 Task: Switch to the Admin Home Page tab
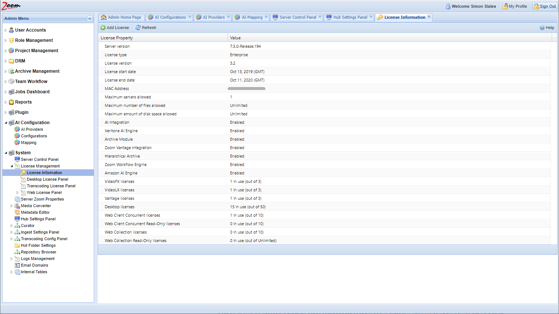point(121,17)
